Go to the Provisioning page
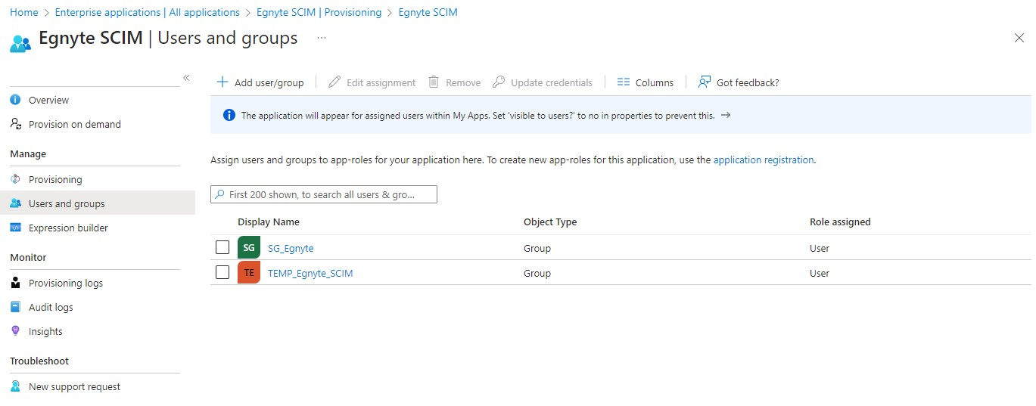The height and width of the screenshot is (406, 1036). tap(55, 179)
